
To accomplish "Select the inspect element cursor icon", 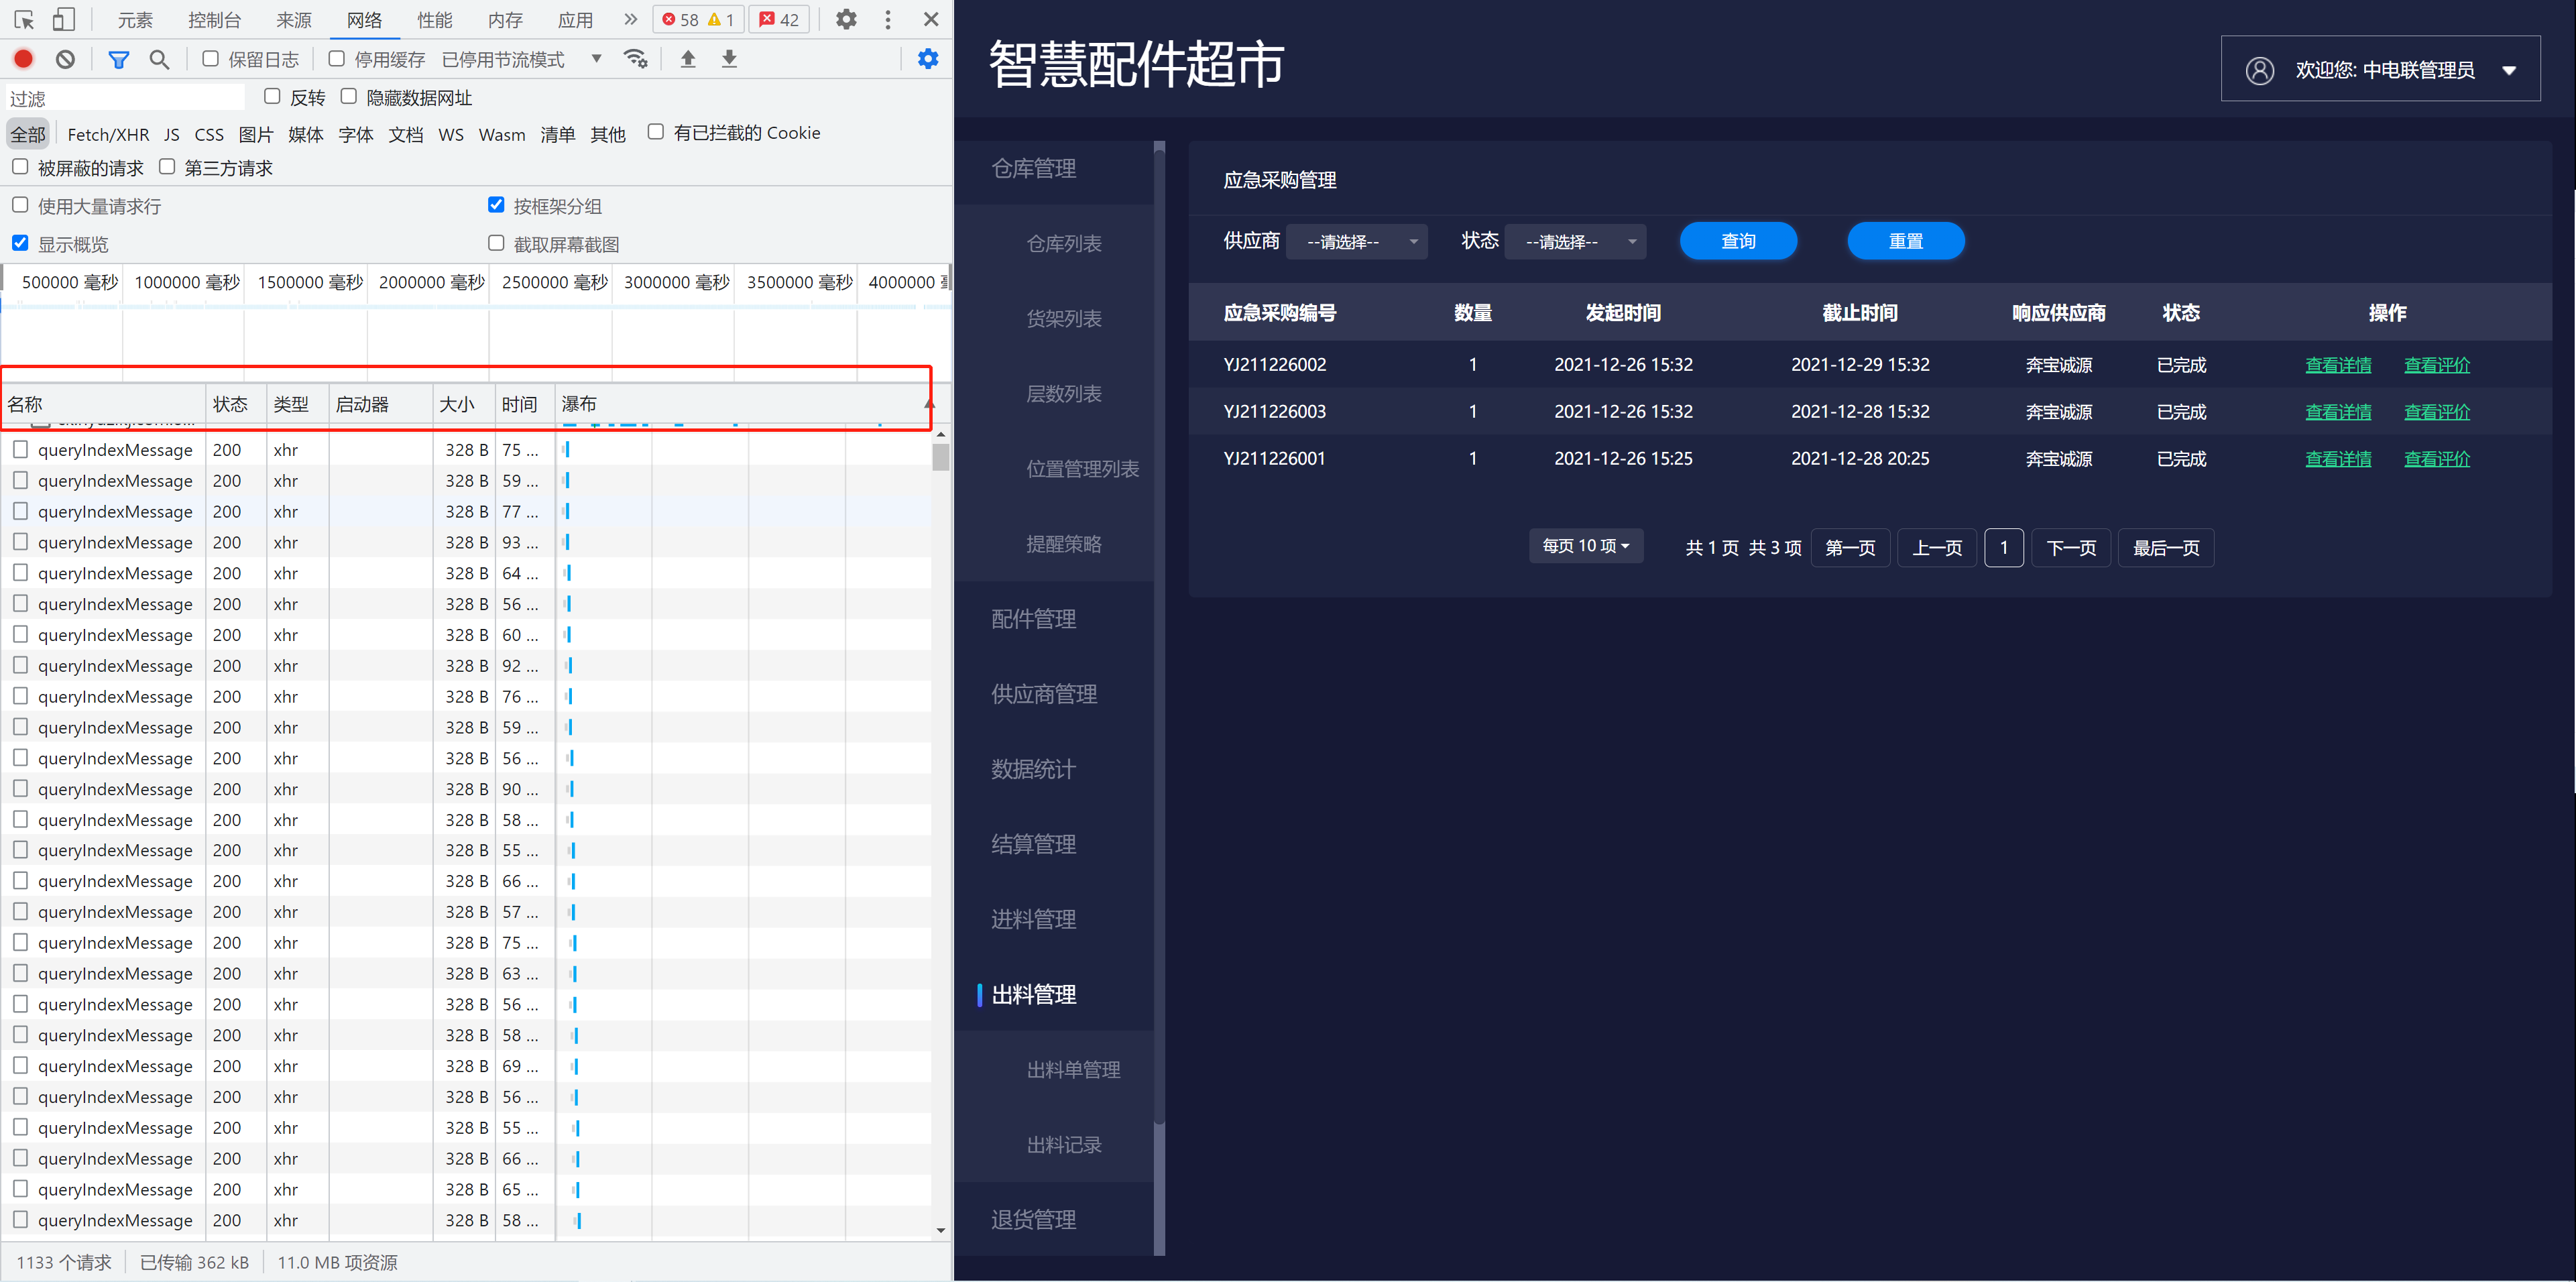I will (x=25, y=19).
